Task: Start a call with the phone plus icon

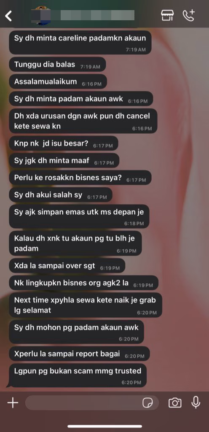Action: [189, 16]
